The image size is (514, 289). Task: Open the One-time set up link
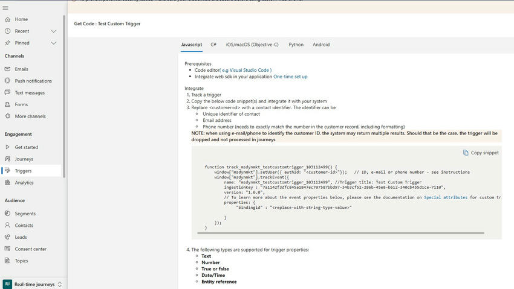click(x=290, y=77)
